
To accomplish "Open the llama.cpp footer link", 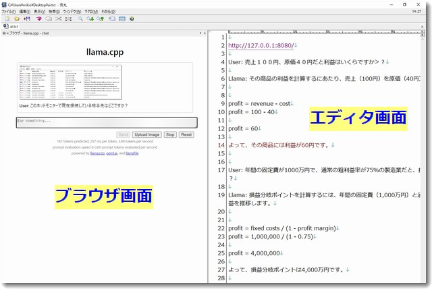I will [x=97, y=153].
